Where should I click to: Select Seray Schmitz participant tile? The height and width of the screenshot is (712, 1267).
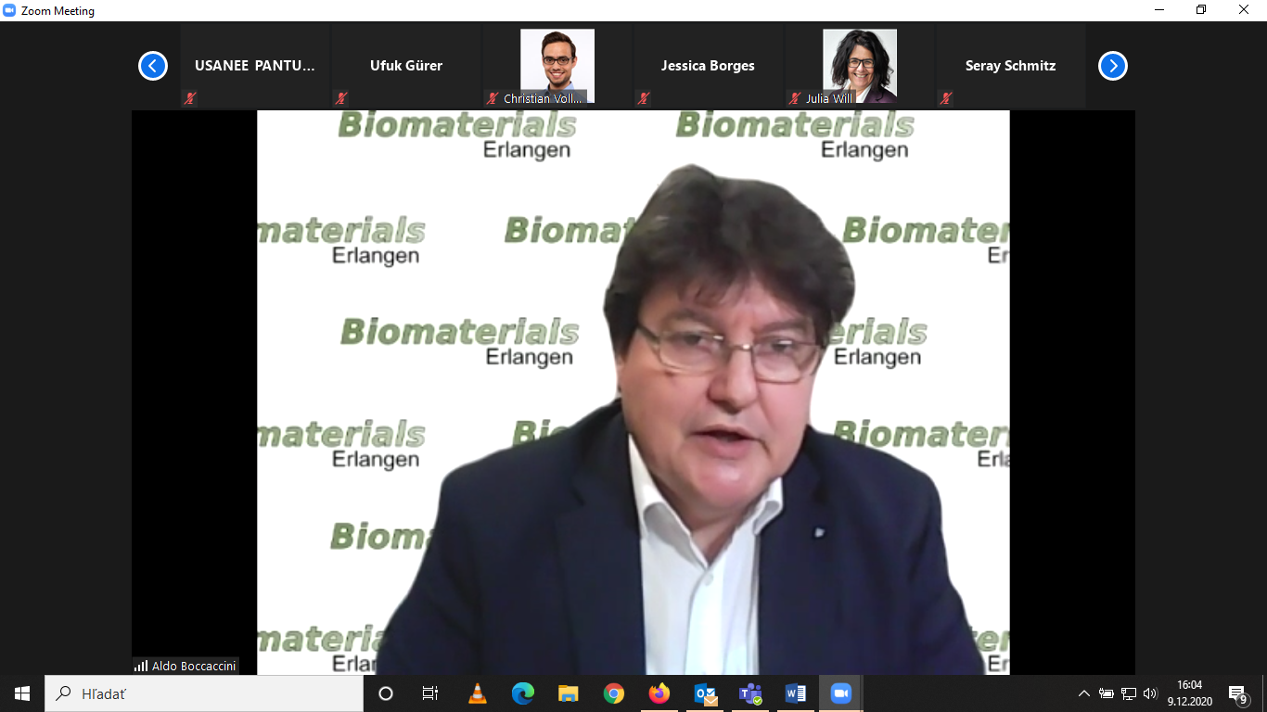(x=1011, y=66)
